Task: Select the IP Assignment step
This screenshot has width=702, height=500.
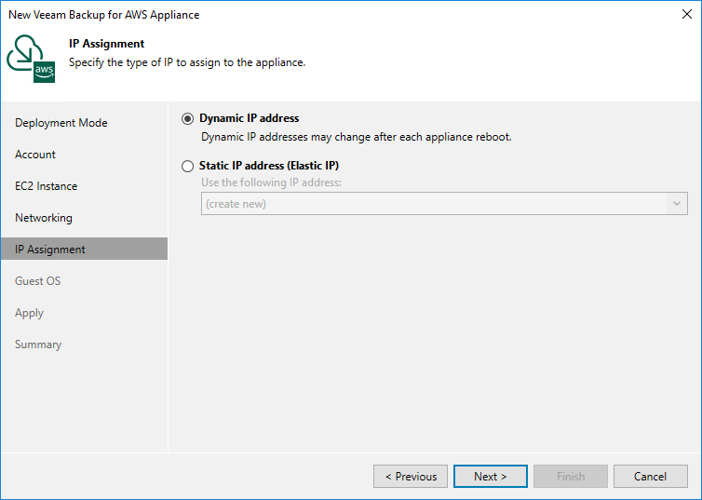Action: point(50,250)
